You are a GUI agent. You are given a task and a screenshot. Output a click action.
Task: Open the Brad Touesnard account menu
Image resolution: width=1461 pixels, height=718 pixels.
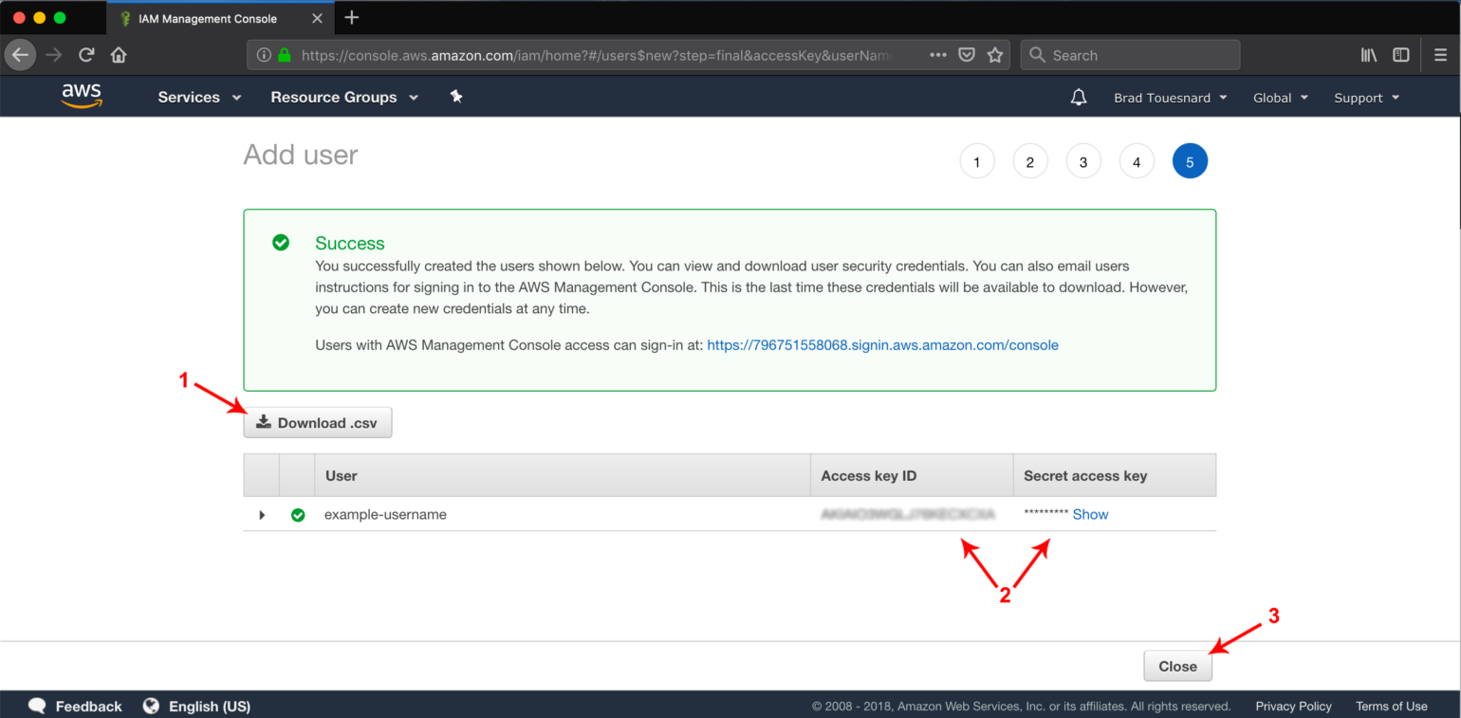1171,97
